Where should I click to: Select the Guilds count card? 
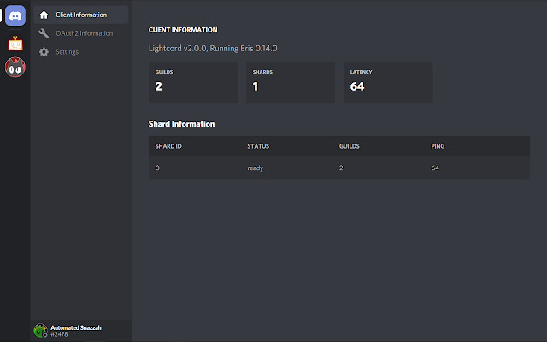click(x=193, y=82)
